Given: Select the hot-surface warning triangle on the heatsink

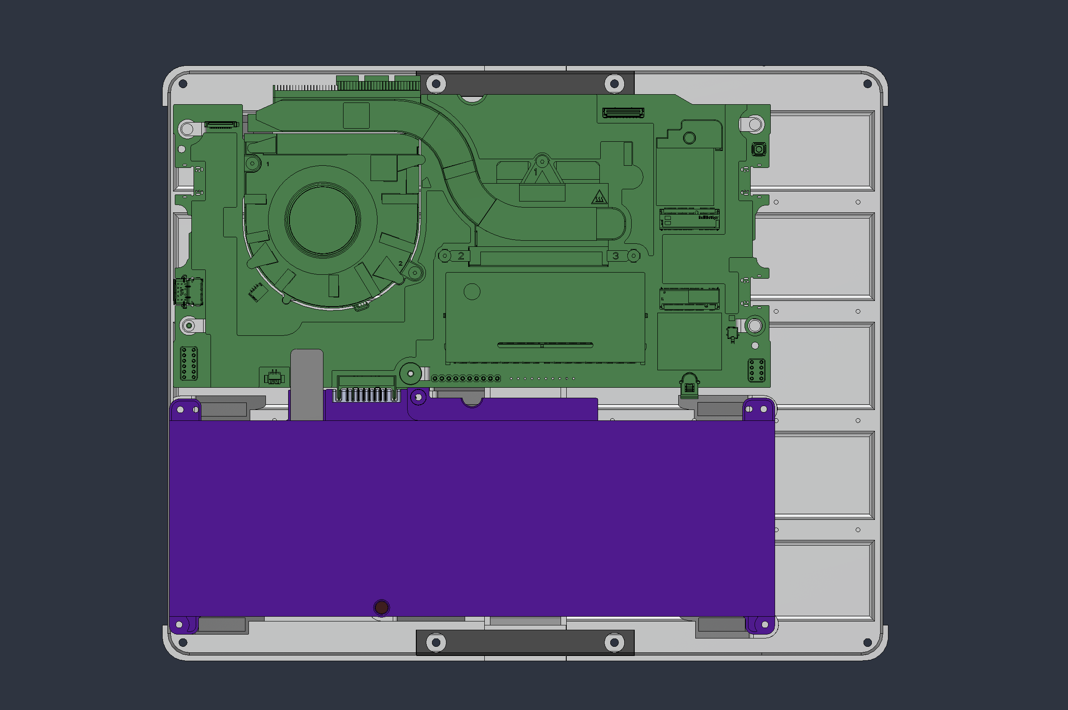Looking at the screenshot, I should [599, 198].
